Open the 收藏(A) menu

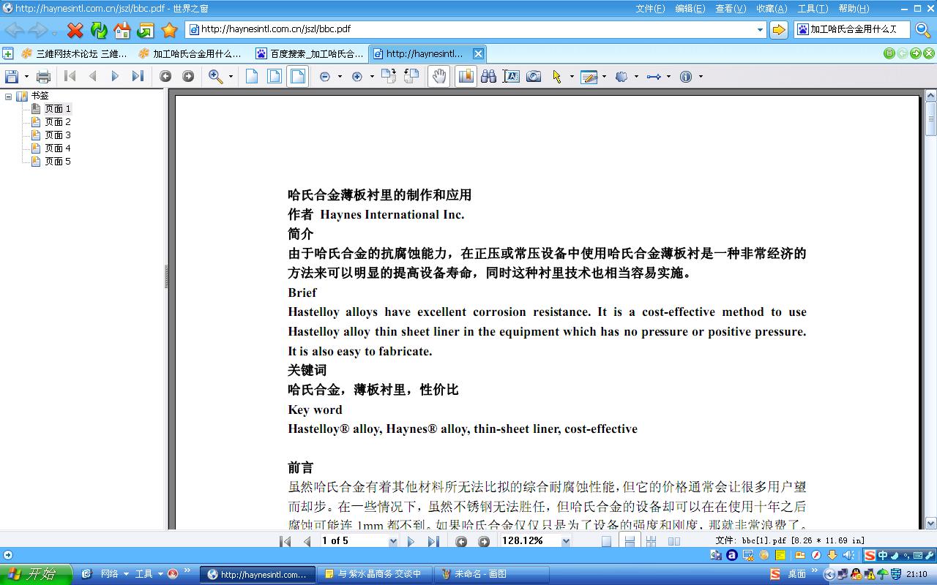(x=772, y=8)
